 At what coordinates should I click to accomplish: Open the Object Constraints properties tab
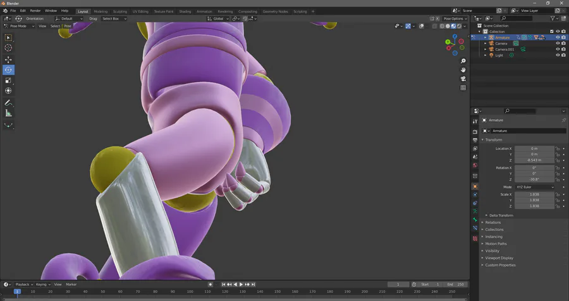tap(475, 203)
